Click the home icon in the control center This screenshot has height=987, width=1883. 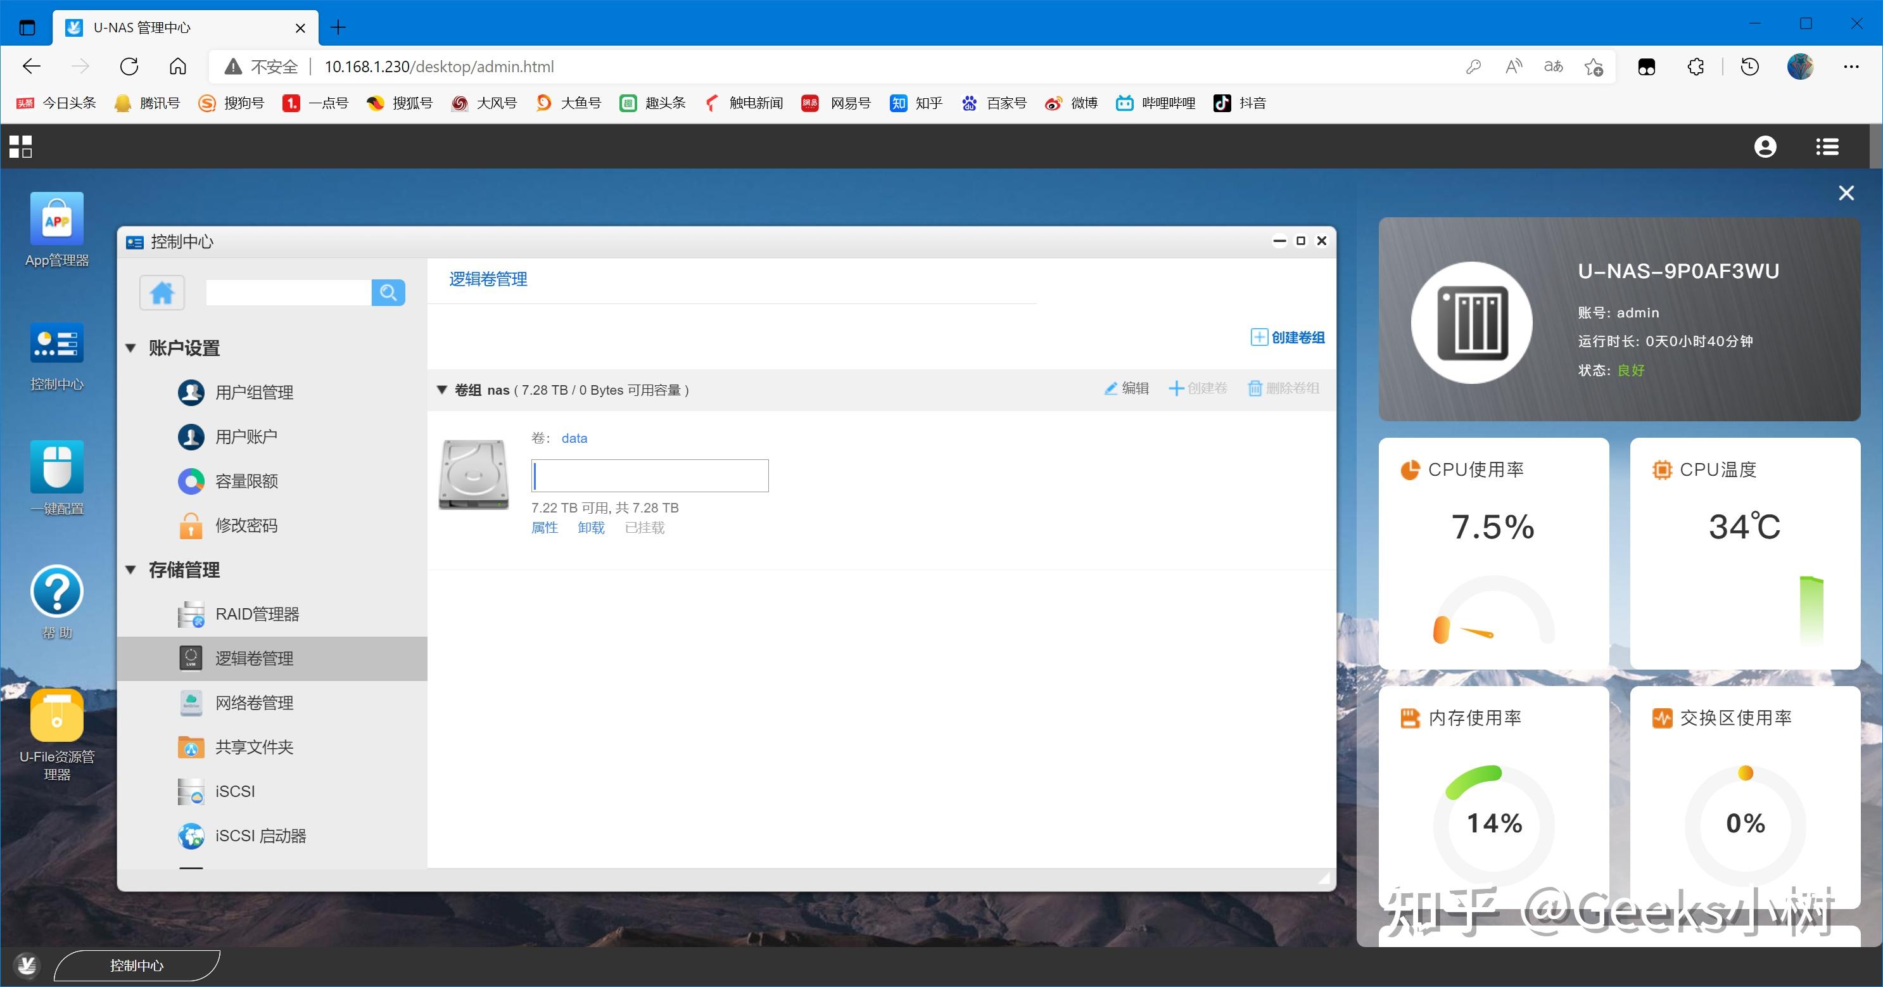click(x=162, y=293)
